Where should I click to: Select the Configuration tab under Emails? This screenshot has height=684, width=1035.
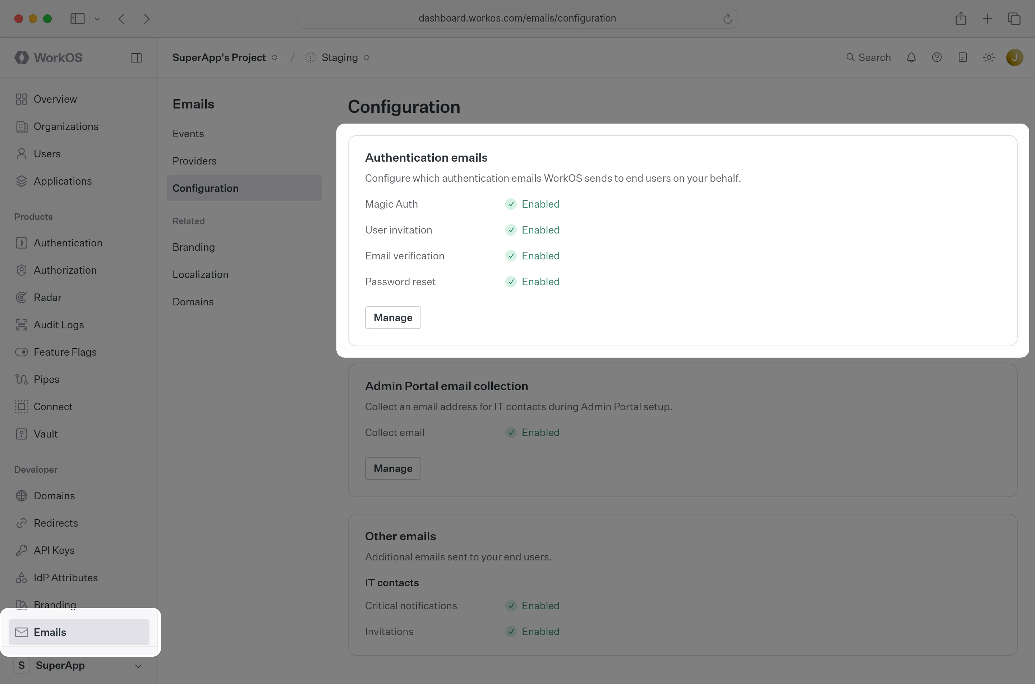[244, 188]
